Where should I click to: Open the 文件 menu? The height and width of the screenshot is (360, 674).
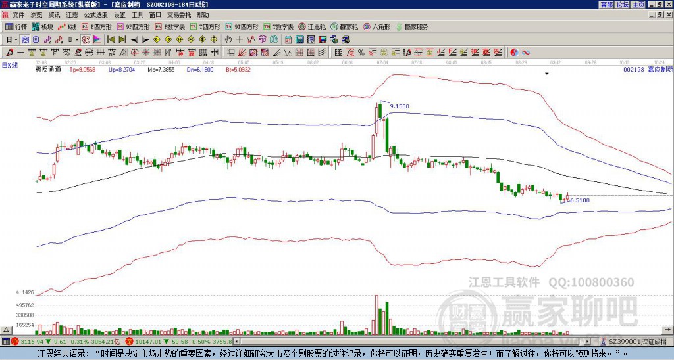tap(18, 15)
